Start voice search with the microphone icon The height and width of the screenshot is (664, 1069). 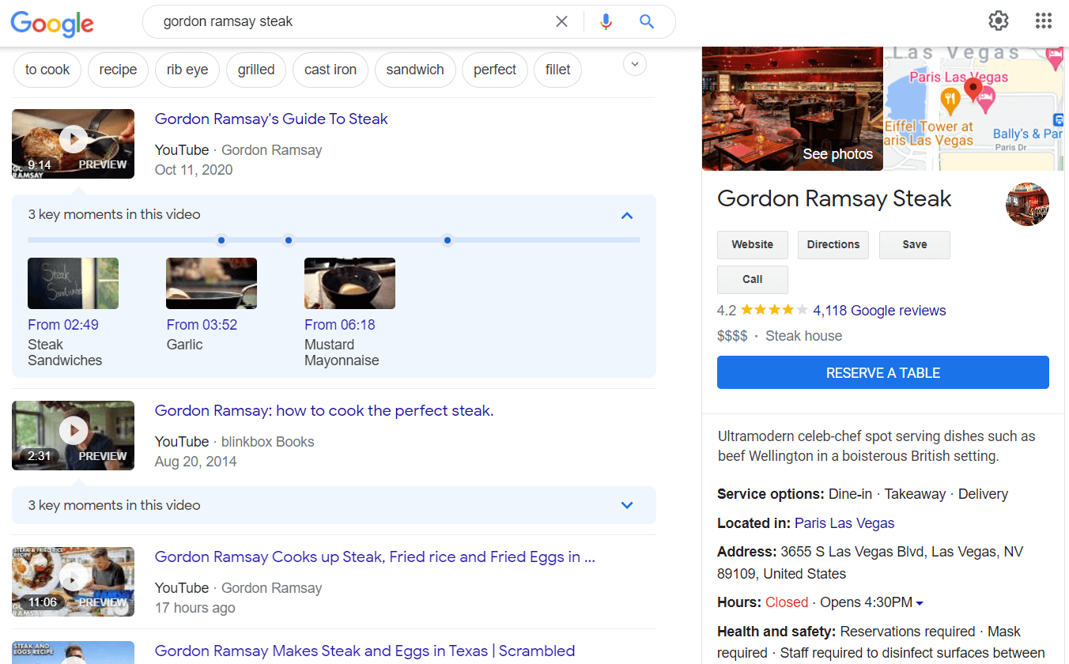(606, 22)
